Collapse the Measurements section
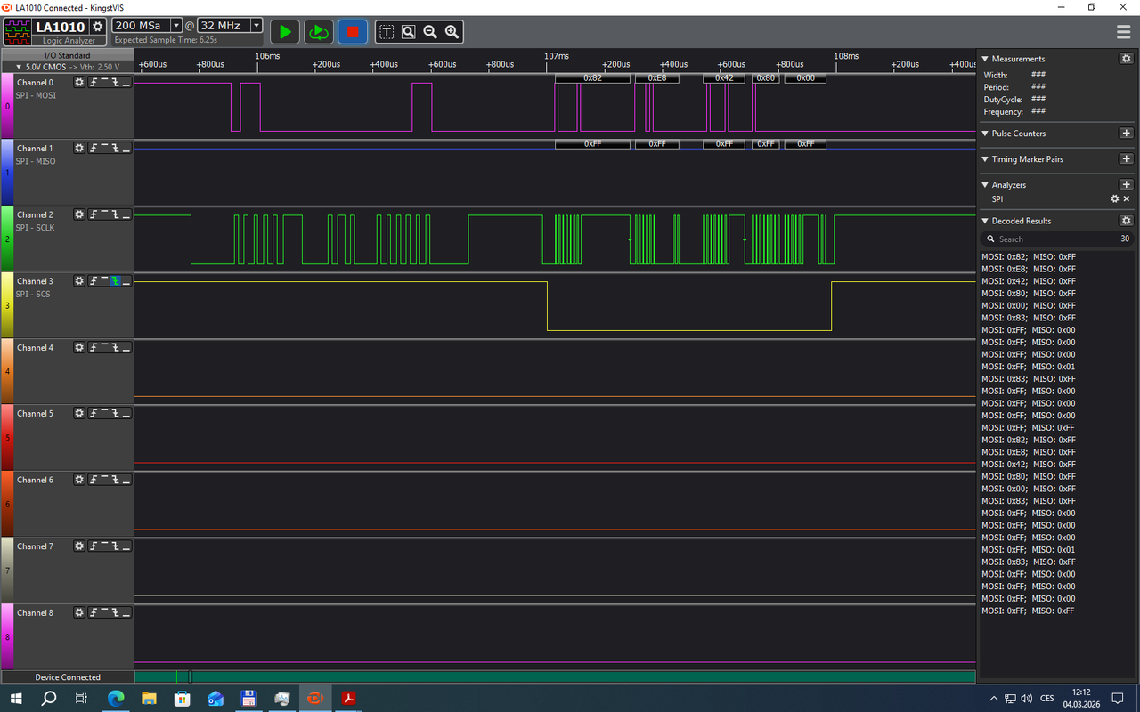 (x=985, y=59)
